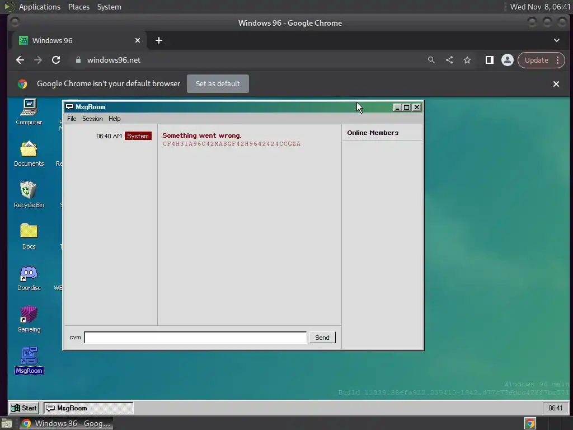Click MsgRoom taskbar entry

89,408
